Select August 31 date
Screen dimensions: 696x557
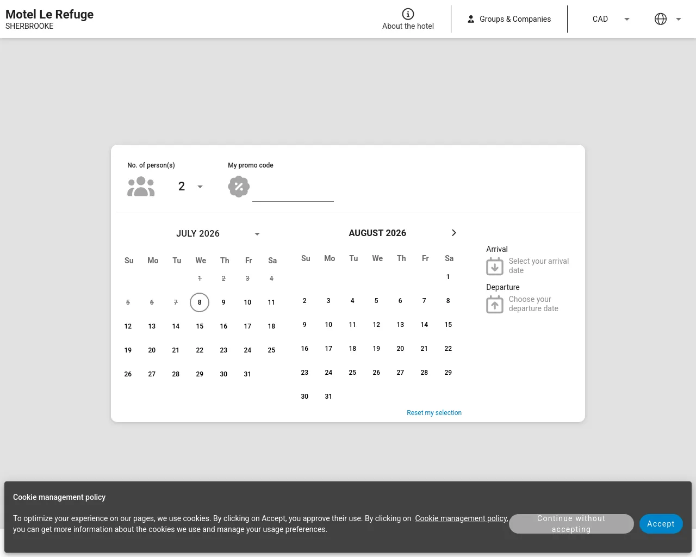click(328, 397)
